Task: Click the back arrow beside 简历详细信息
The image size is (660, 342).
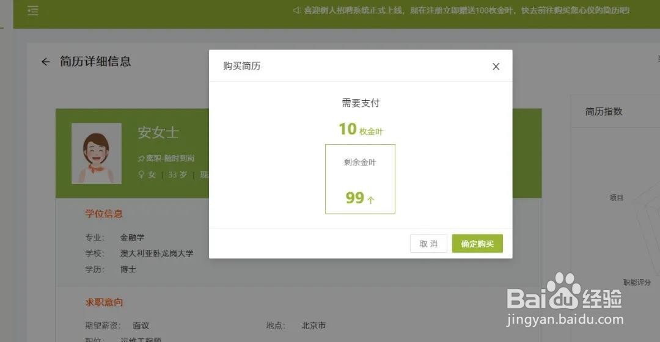Action: 45,62
